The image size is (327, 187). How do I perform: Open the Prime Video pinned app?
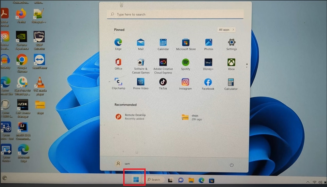[x=141, y=84]
